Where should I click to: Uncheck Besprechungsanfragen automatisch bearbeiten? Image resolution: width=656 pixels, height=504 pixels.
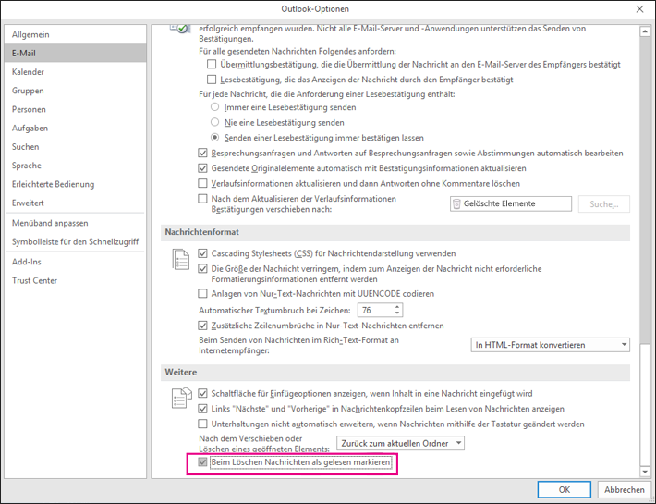202,153
